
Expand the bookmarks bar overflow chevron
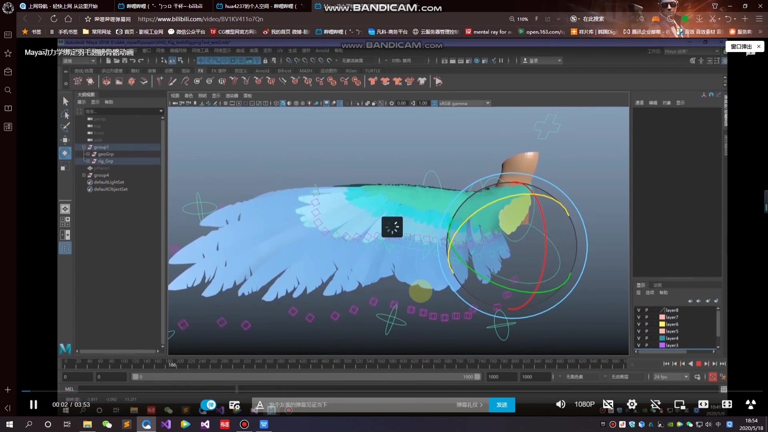tap(760, 32)
